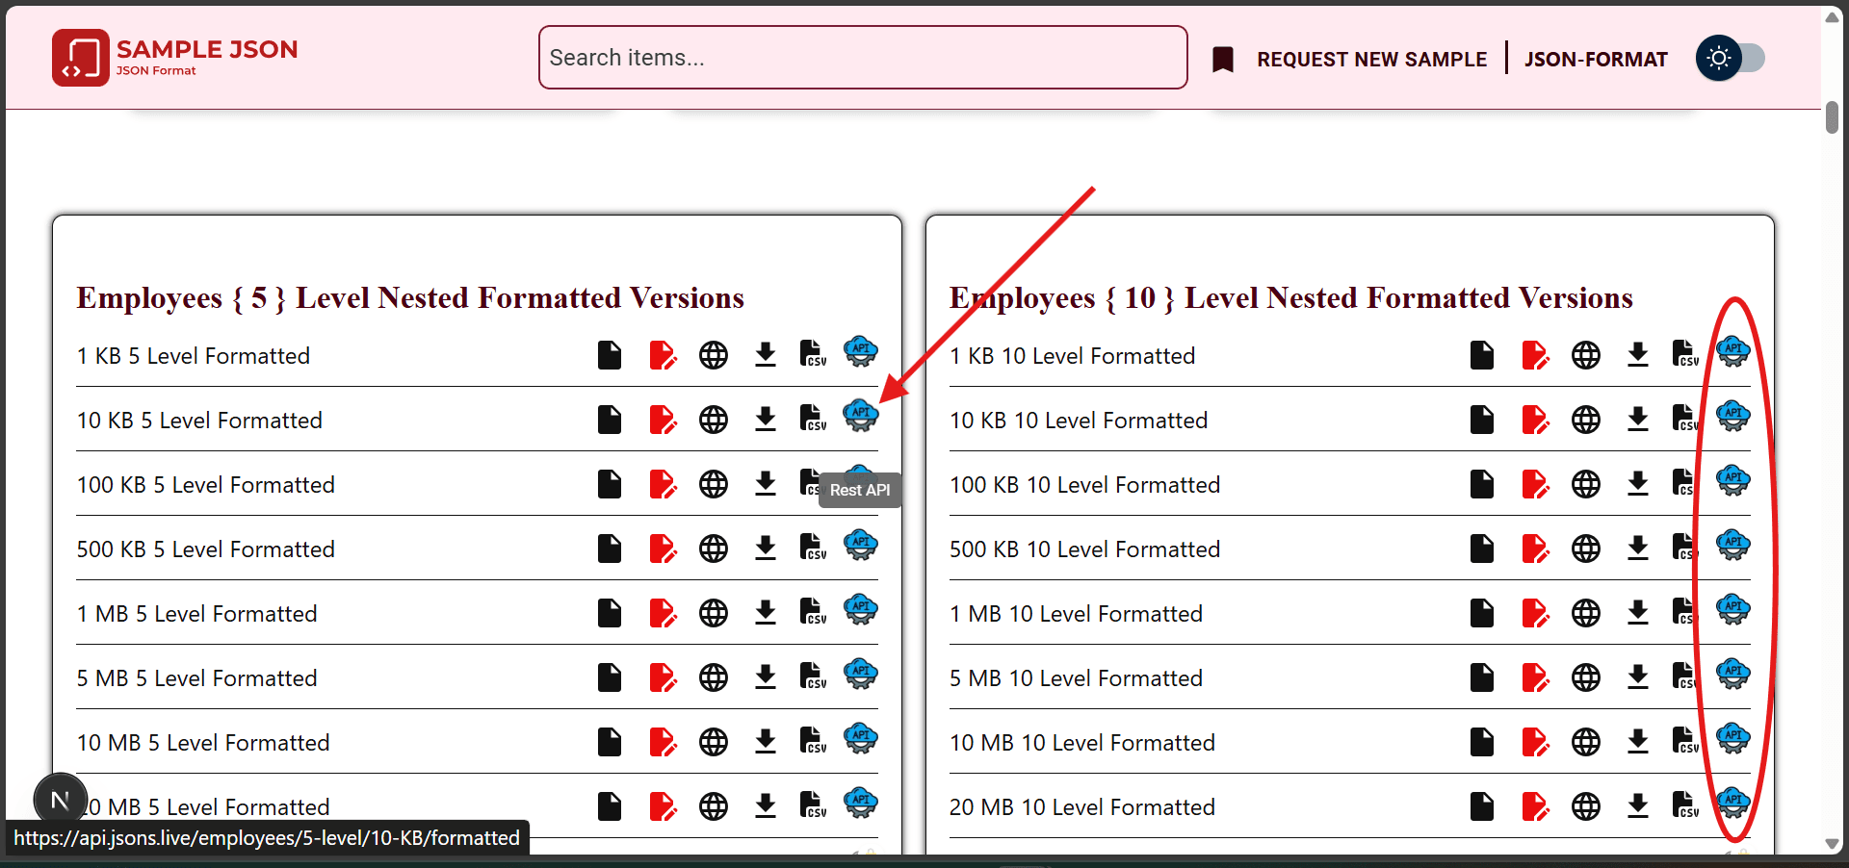Open Rest API for 100 KB 10 Level Formatted
The width and height of the screenshot is (1849, 868).
click(x=1733, y=480)
